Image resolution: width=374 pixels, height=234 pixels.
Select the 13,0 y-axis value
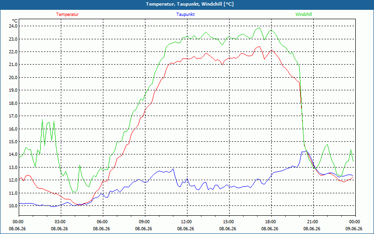point(13,167)
